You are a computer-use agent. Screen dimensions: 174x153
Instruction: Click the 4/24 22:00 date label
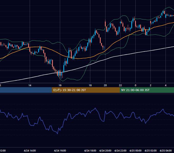click(121, 150)
